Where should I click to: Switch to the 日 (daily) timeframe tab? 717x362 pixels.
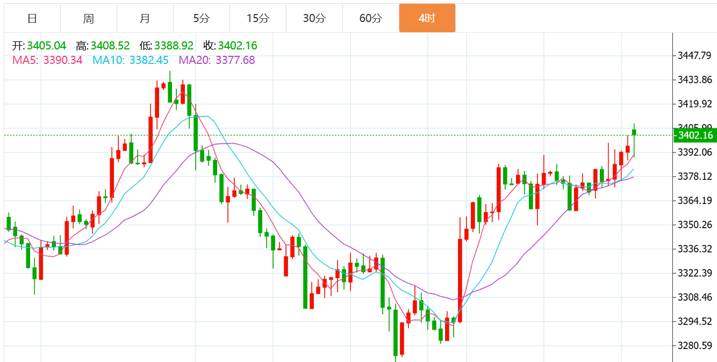tap(32, 18)
